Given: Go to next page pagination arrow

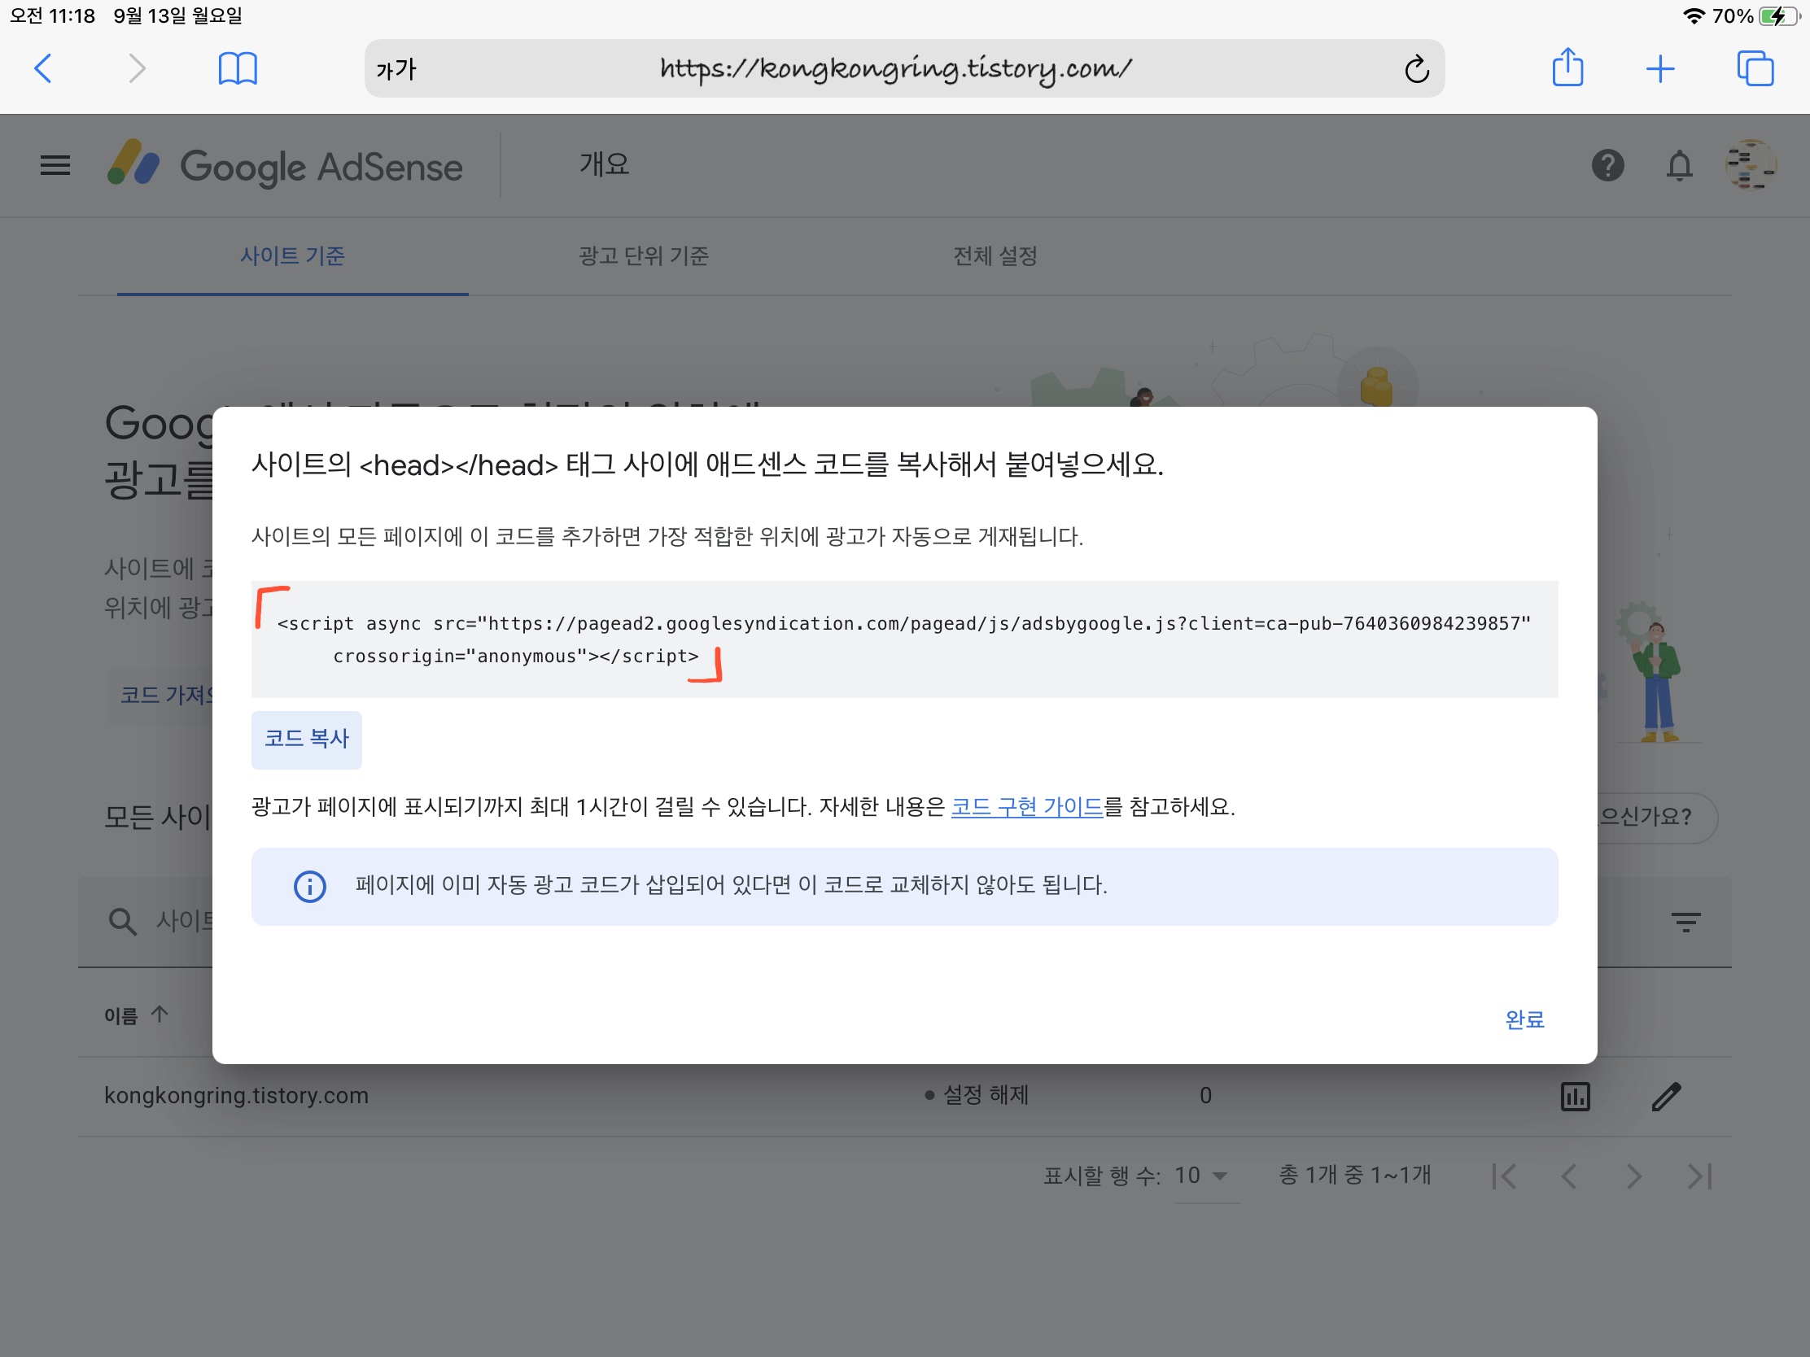Looking at the screenshot, I should click(x=1633, y=1176).
